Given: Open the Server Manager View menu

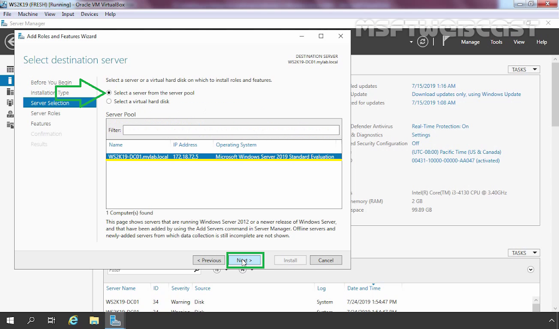Looking at the screenshot, I should pyautogui.click(x=519, y=41).
